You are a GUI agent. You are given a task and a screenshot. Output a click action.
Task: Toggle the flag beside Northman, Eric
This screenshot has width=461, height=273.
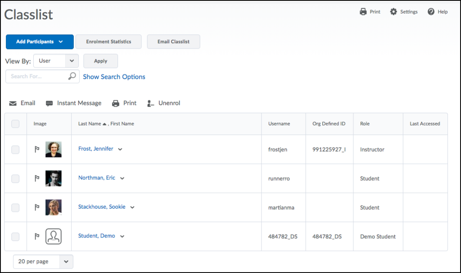point(37,179)
